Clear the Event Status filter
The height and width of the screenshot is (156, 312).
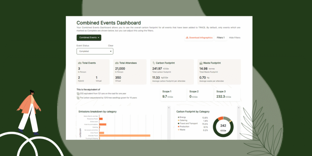click(111, 46)
